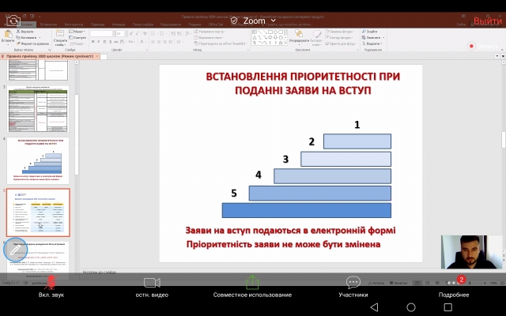Select slide 4 thumbnail with staircase
The width and height of the screenshot is (506, 316).
point(38,160)
